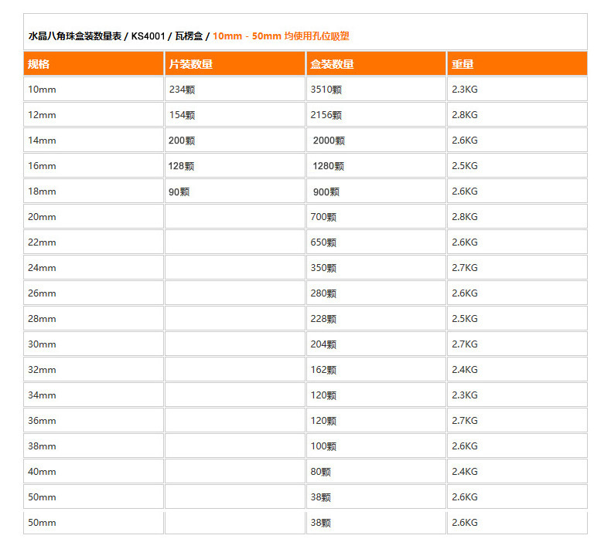Select the 2156颗 box quantity cell
The image size is (611, 549).
326,115
